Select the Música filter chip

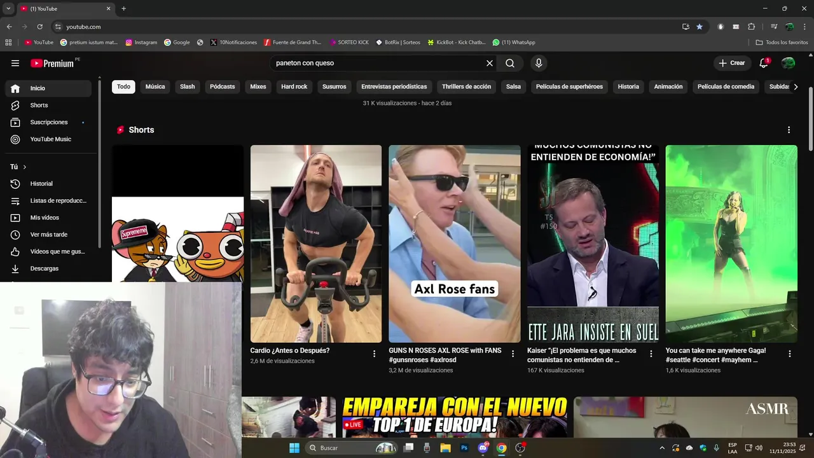(x=155, y=87)
